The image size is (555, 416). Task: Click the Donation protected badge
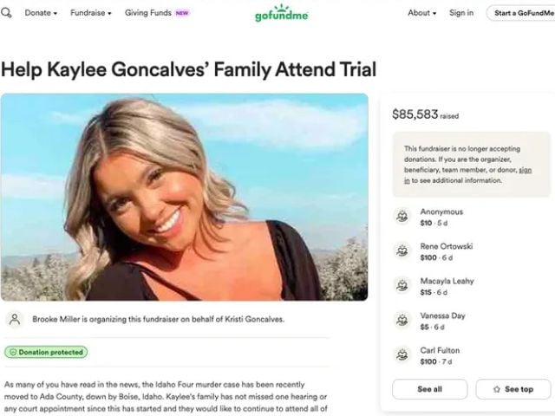(46, 353)
